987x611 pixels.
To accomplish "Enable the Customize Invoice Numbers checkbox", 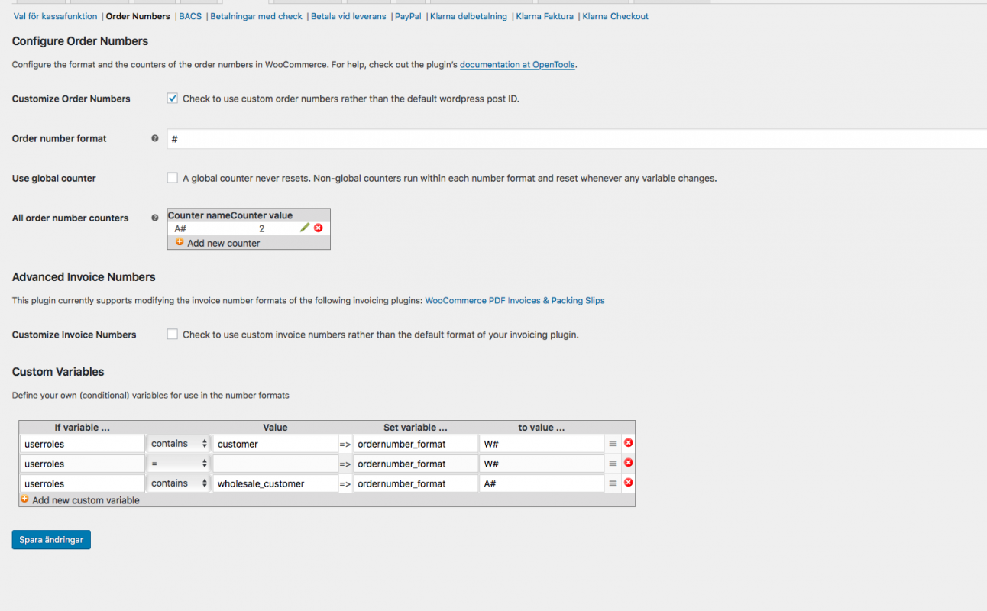I will pyautogui.click(x=173, y=334).
